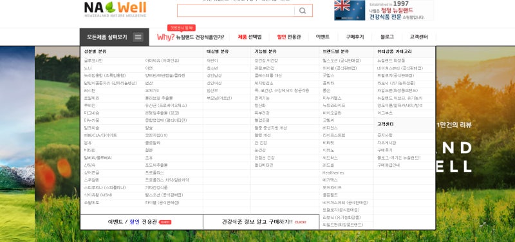
Task: Open the 이벤트 menu item
Action: pyautogui.click(x=323, y=37)
